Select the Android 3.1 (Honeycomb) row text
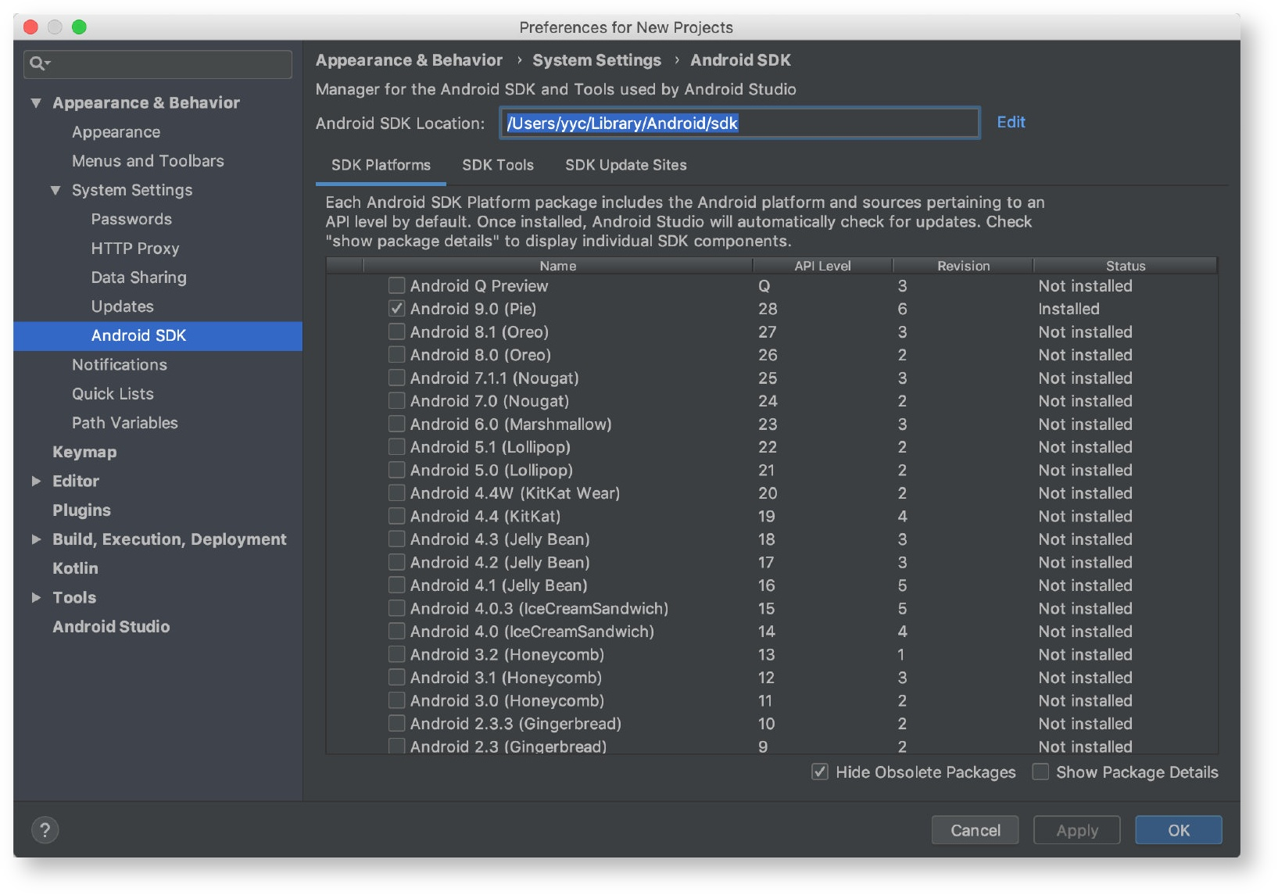 (506, 678)
